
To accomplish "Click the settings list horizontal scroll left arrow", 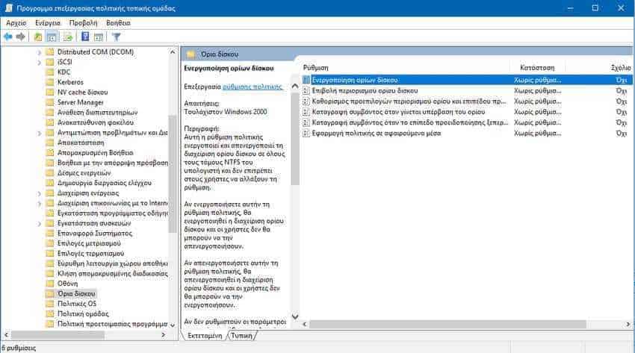I will (305, 325).
